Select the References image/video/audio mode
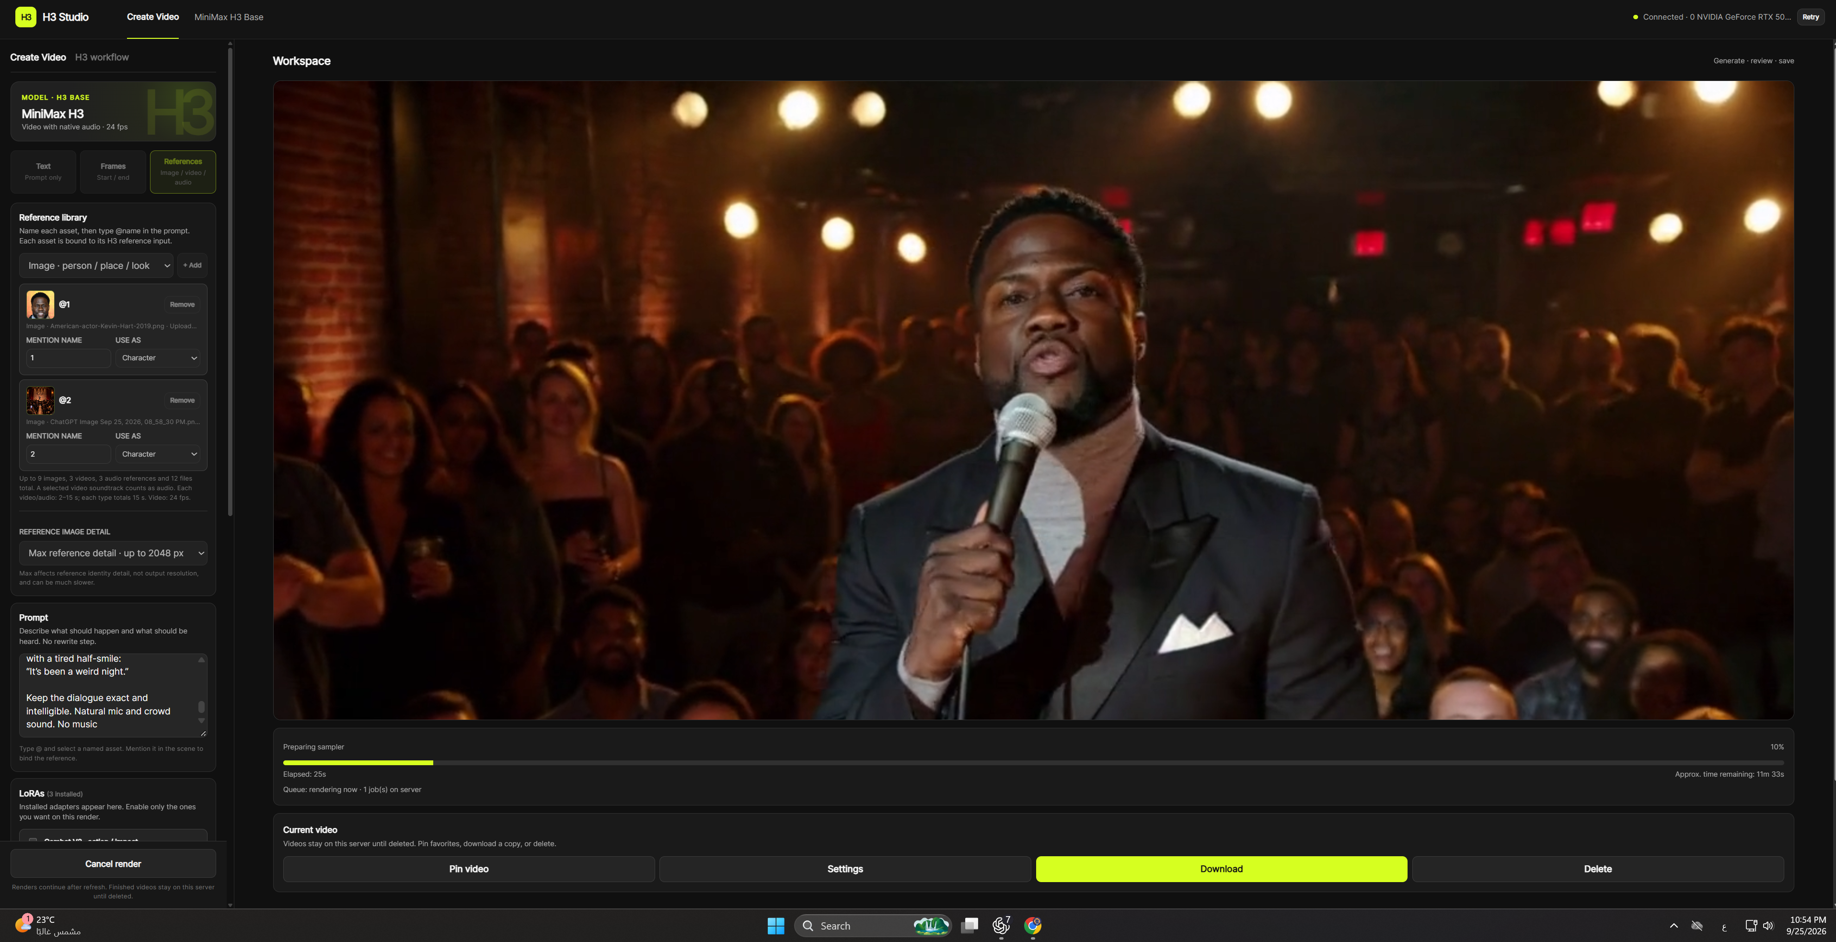Screen dimensions: 1836x942 click(183, 172)
